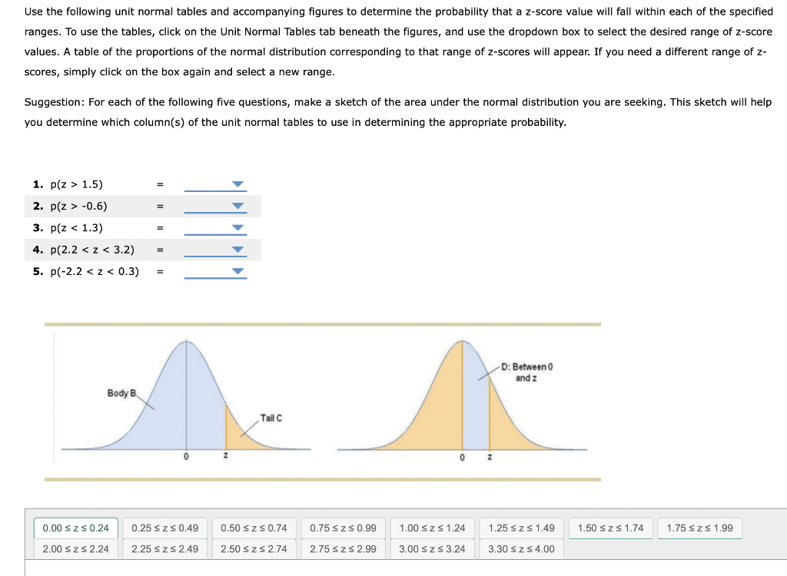Click the Body B label on the distribution figure

point(119,392)
